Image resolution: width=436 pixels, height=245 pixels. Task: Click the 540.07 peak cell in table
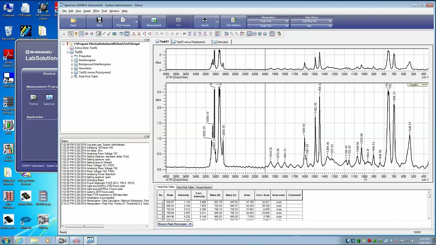(170, 202)
